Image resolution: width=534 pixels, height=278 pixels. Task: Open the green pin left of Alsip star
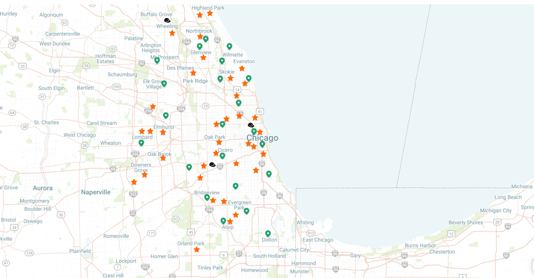click(223, 221)
